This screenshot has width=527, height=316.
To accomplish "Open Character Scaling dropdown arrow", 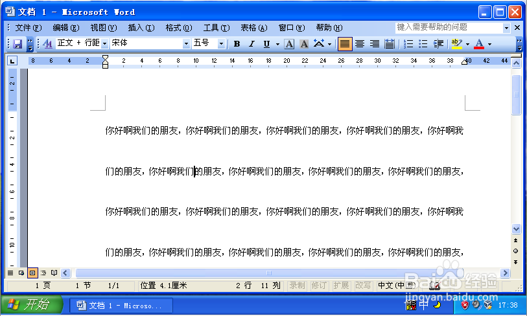I will pos(329,44).
